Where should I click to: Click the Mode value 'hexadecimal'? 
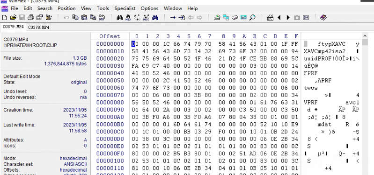[x=73, y=158]
